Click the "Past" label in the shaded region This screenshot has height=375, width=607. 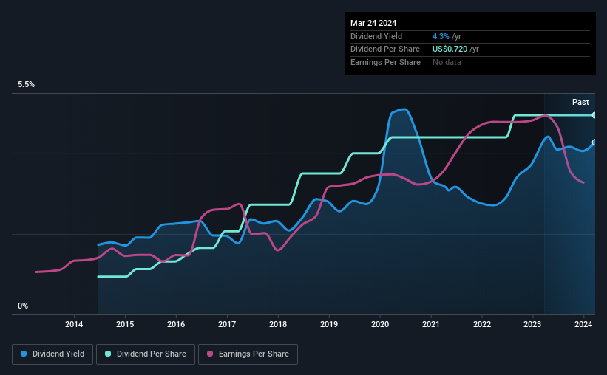580,102
